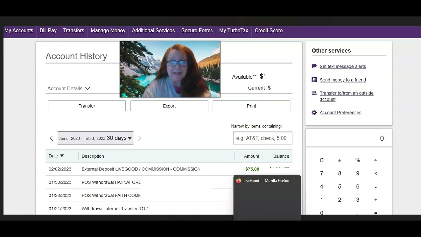Open the Secure Forms tab

[x=197, y=30]
